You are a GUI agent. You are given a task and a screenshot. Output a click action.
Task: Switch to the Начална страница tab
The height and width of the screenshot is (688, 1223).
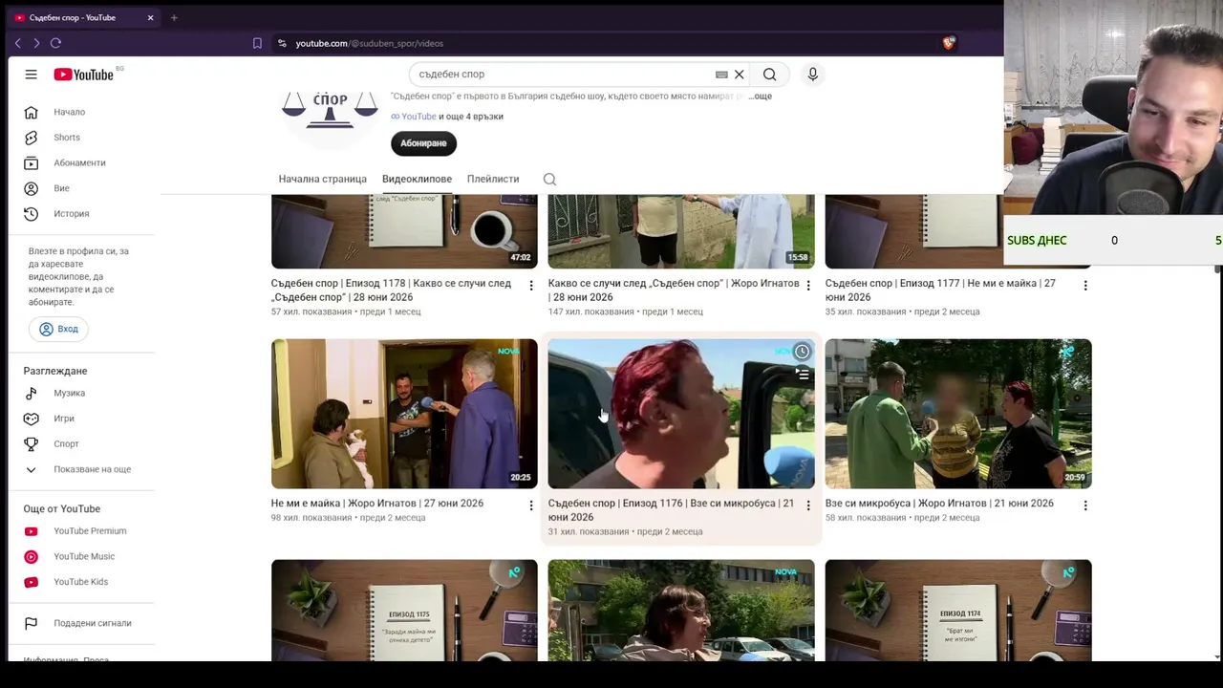(x=322, y=179)
